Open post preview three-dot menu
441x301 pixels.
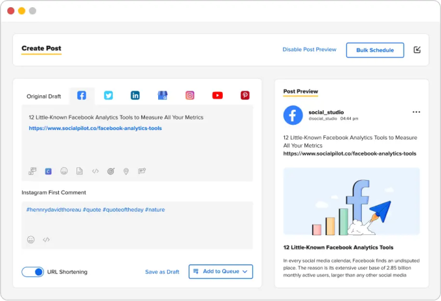click(x=416, y=112)
